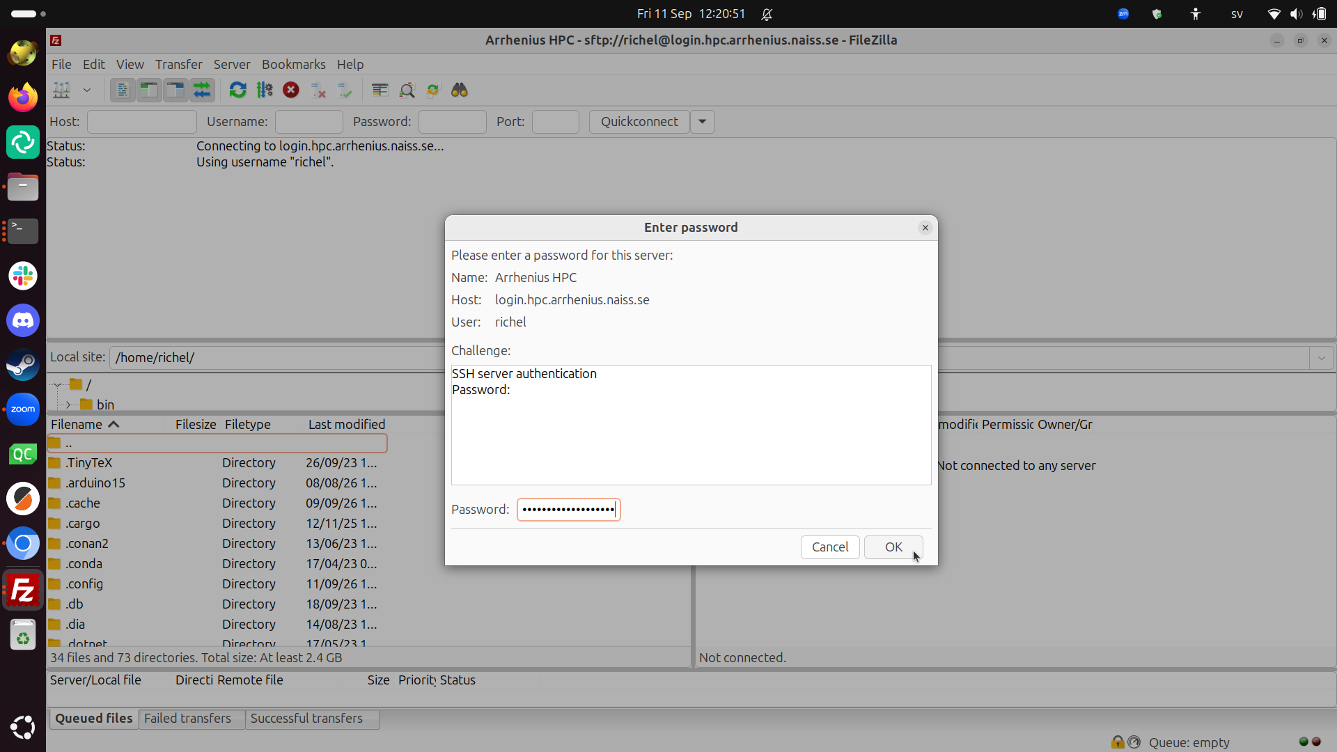Expand the bin folder tree node
This screenshot has width=1337, height=752.
68,405
